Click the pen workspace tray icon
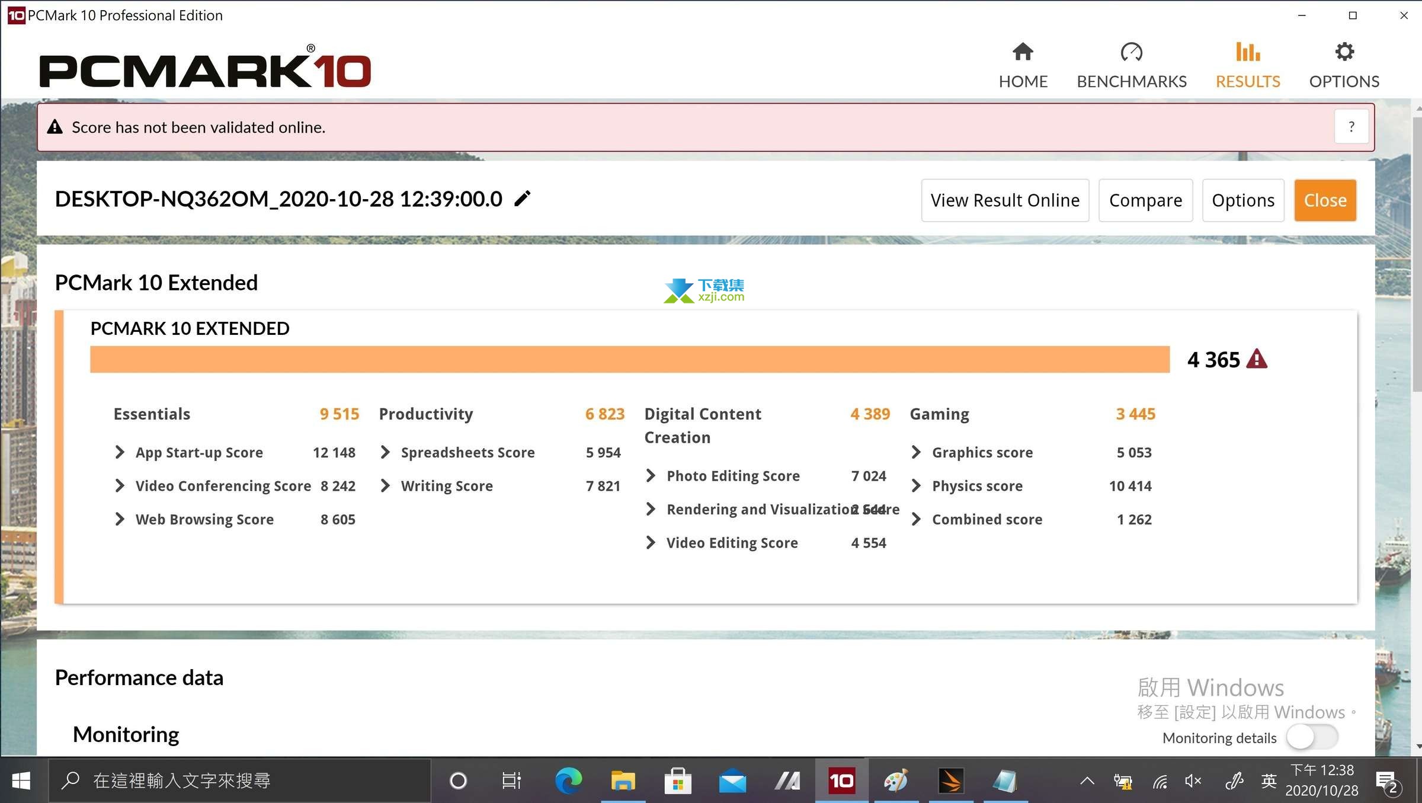Viewport: 1422px width, 803px height. coord(1234,781)
